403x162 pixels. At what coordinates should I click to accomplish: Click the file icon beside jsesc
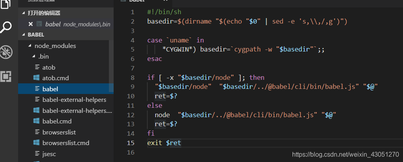[x=37, y=154]
